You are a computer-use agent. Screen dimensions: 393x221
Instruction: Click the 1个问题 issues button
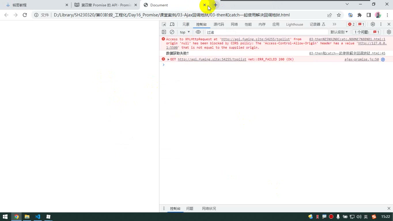[x=367, y=32]
